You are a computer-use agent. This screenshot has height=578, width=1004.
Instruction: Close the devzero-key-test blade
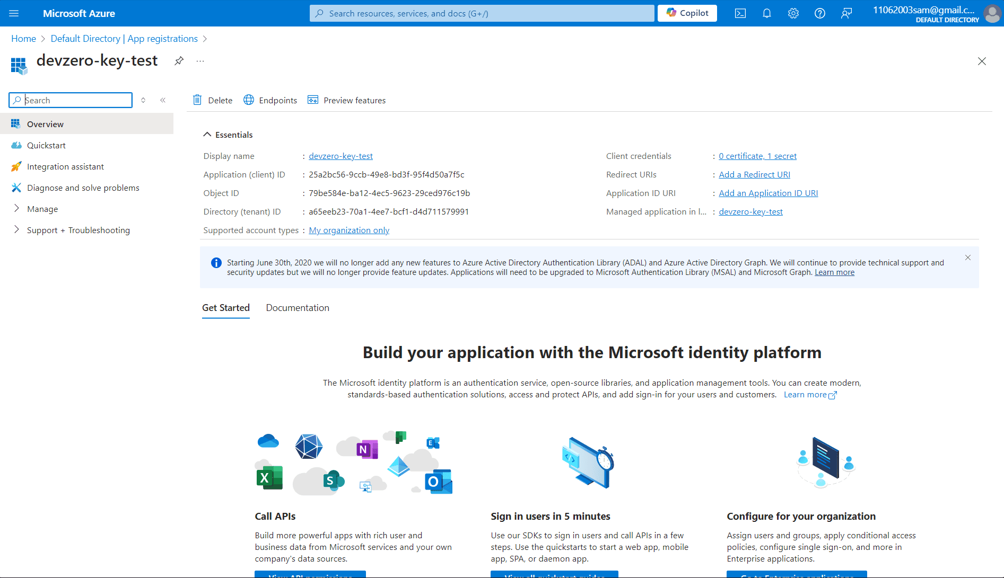982,61
